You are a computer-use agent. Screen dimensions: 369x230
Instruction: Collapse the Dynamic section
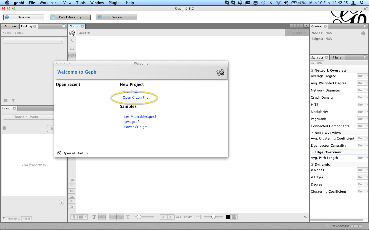click(312, 164)
